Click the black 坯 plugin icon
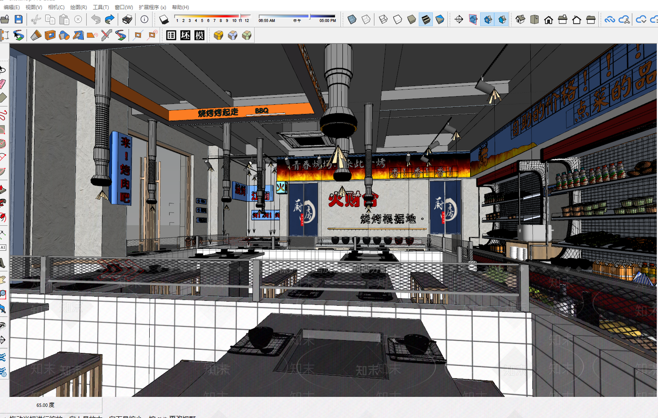658x418 pixels. click(185, 35)
